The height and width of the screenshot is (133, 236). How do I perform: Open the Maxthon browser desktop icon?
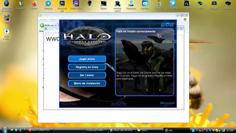[x=145, y=5]
